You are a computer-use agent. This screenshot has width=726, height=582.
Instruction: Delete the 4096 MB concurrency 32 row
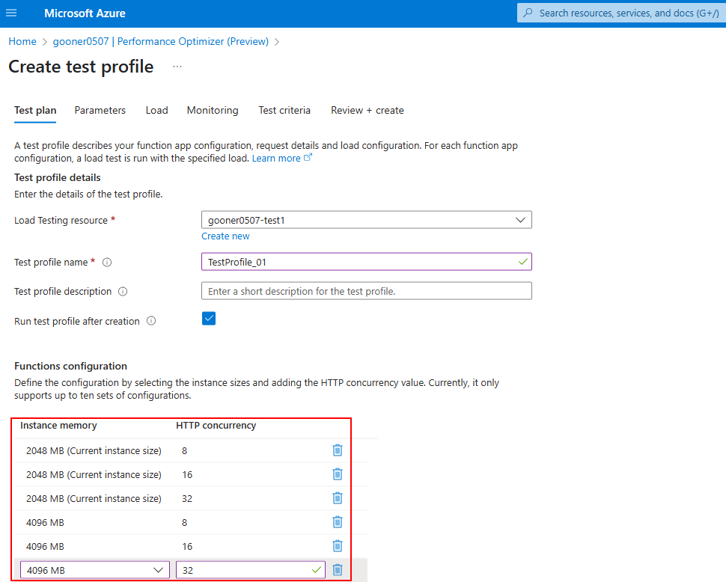click(338, 570)
